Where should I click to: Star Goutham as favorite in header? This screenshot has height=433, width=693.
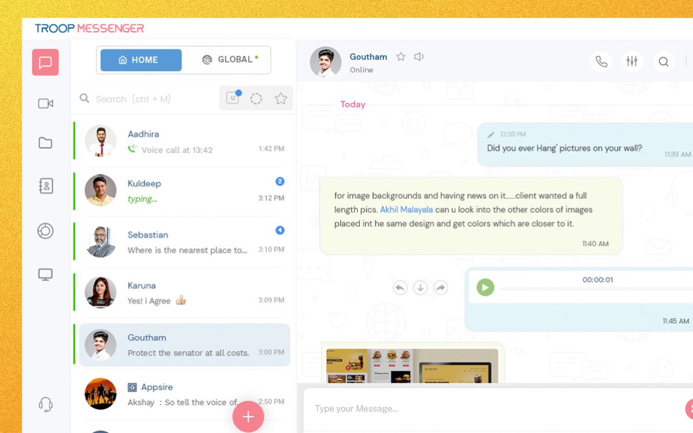pos(401,57)
